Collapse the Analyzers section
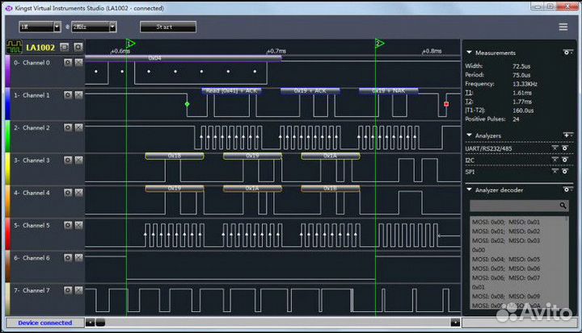This screenshot has width=582, height=333. point(470,135)
